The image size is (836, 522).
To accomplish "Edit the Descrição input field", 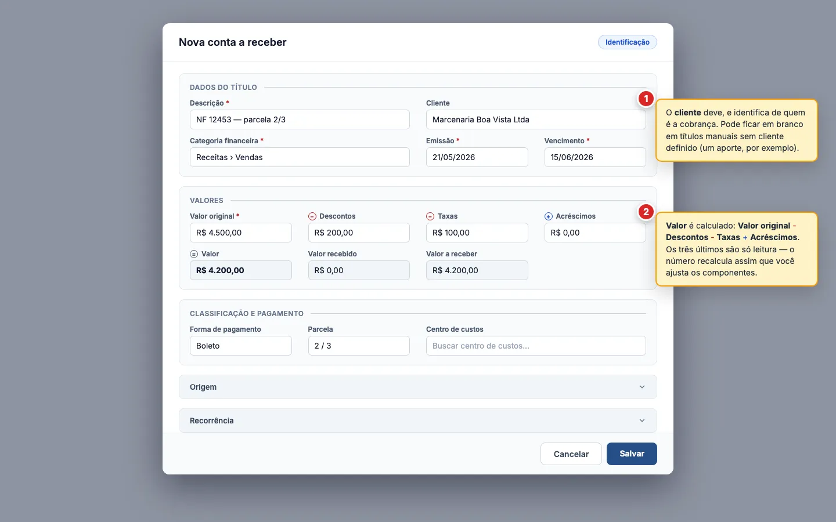I will point(300,119).
